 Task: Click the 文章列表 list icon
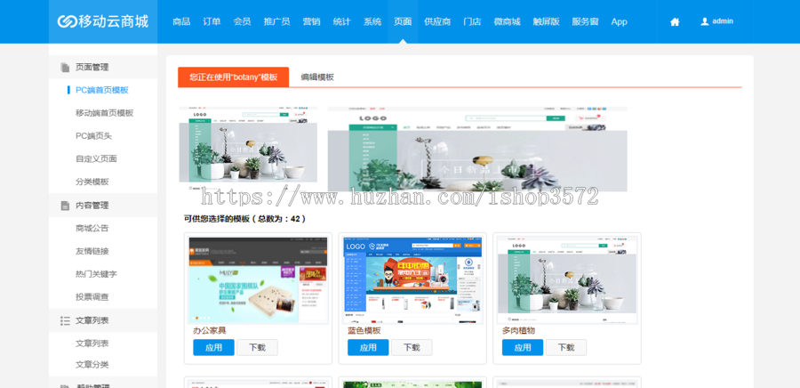pyautogui.click(x=65, y=320)
